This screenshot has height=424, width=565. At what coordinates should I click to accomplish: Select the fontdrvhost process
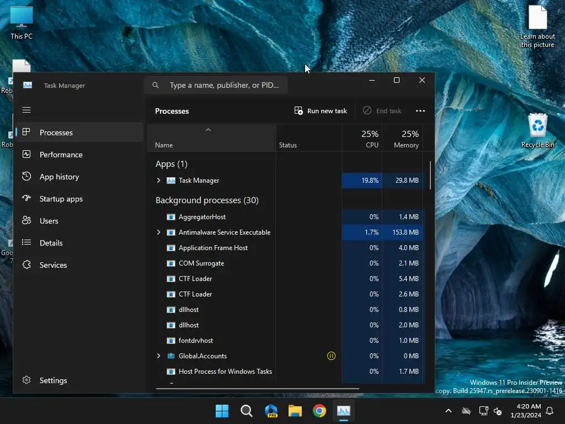[287, 341]
